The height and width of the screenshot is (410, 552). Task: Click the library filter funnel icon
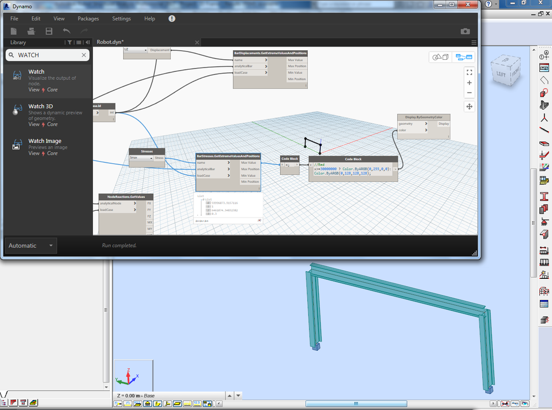[x=70, y=42]
